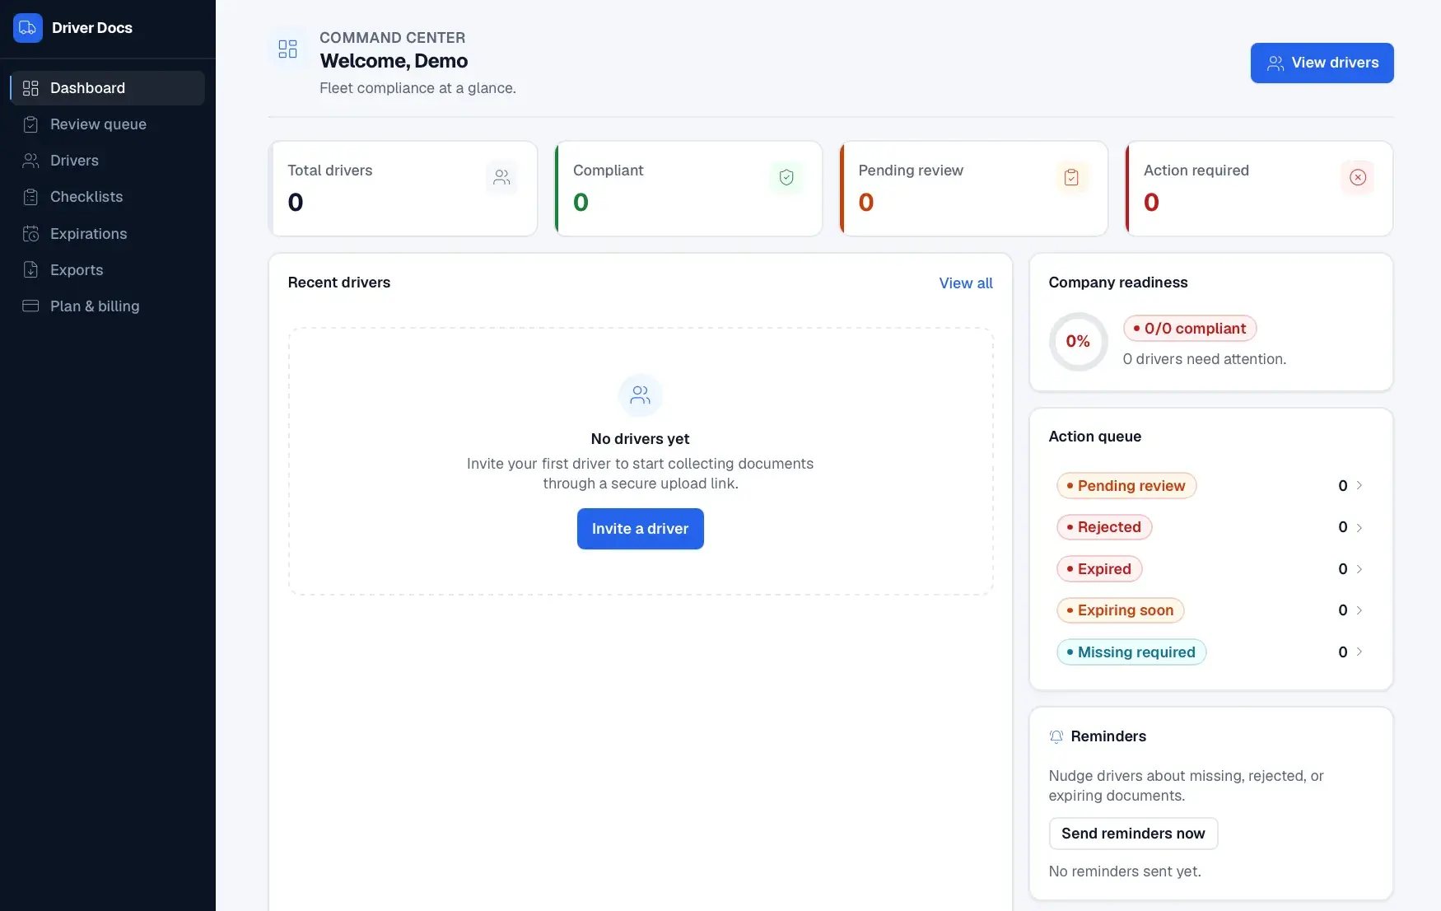Screen dimensions: 1441x911
Task: Click the 'No drivers yet' text
Action: (641, 439)
